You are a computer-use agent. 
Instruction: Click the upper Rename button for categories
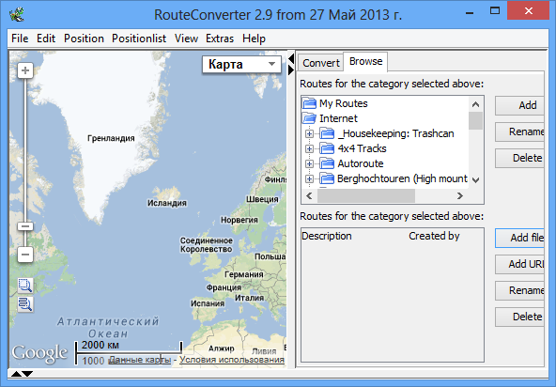(x=519, y=132)
